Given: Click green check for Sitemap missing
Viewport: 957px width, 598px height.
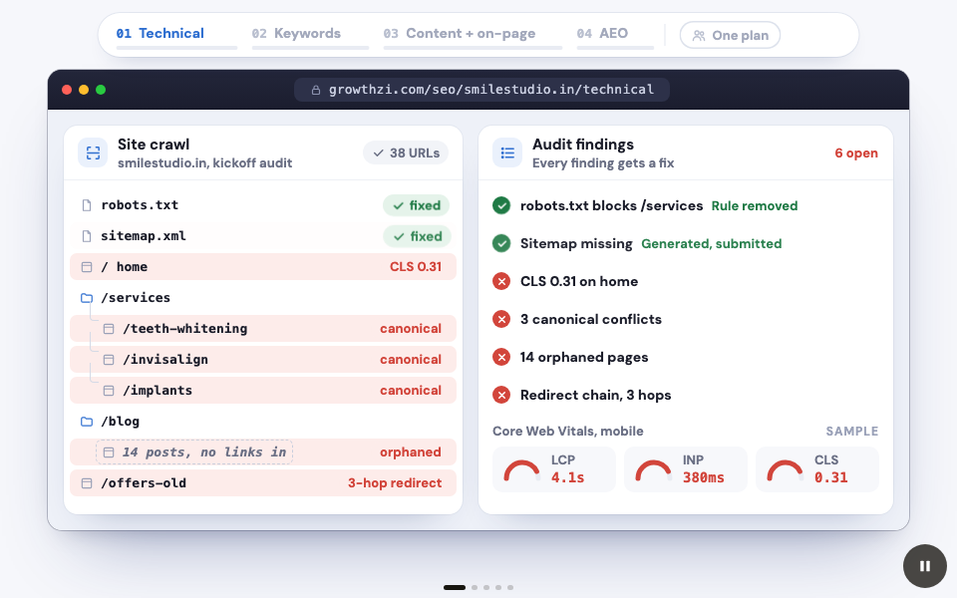Looking at the screenshot, I should (x=501, y=243).
